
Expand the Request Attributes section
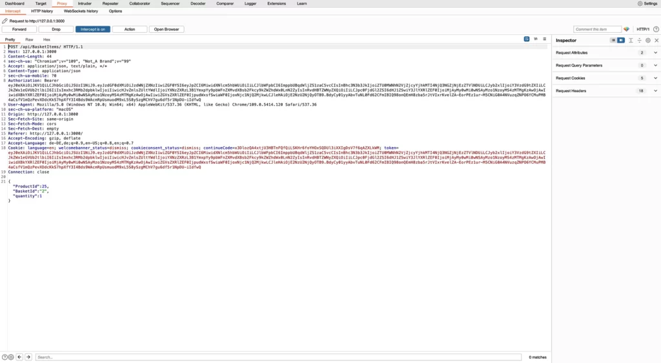[x=655, y=52]
